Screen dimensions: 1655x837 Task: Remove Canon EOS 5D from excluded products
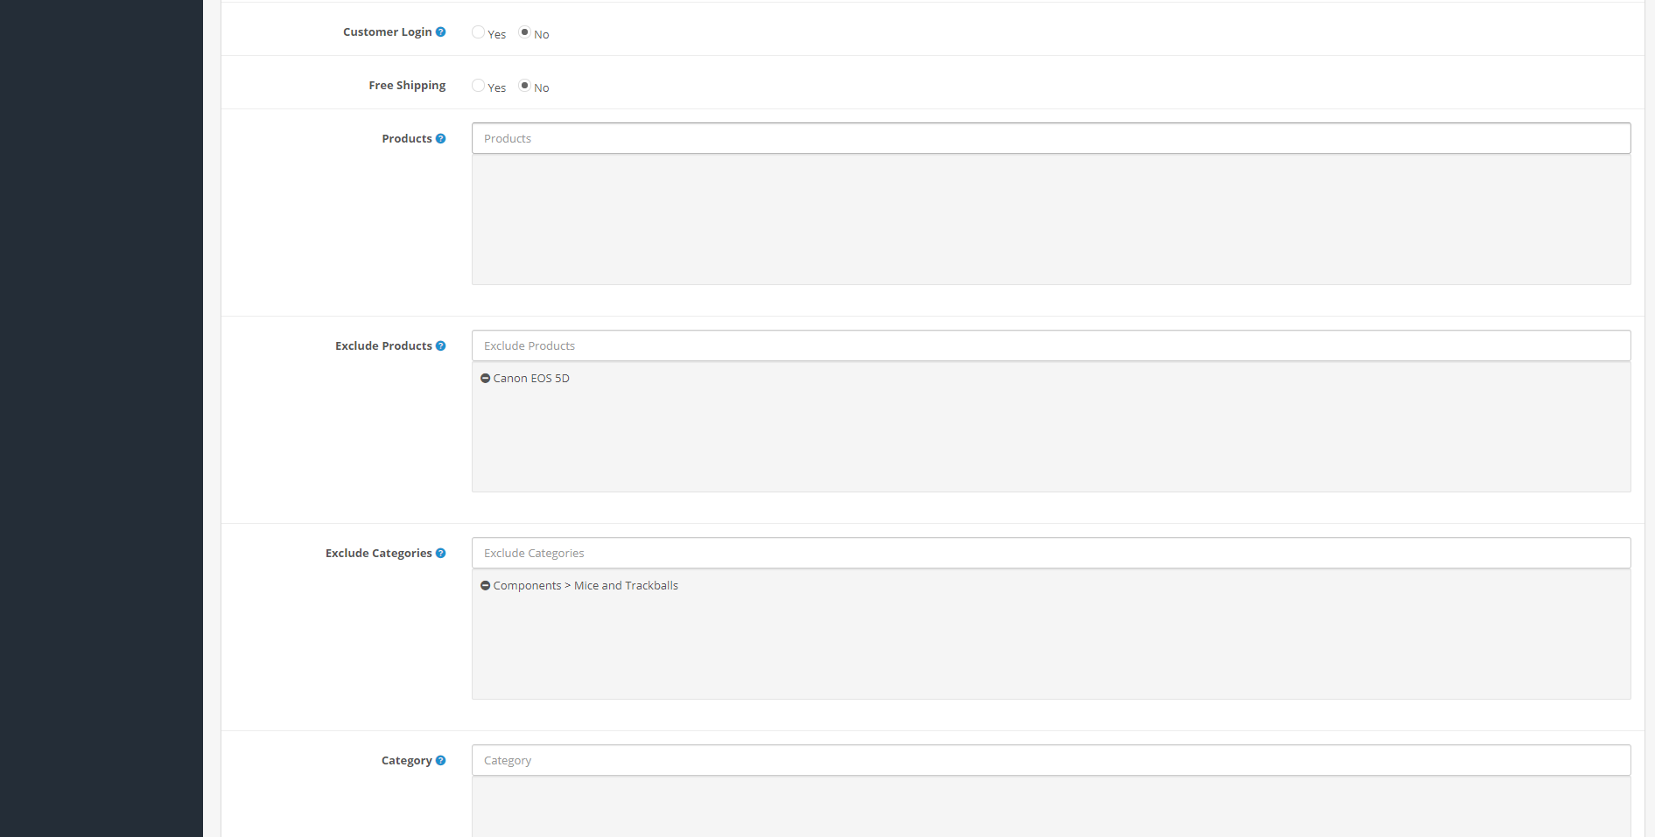click(485, 379)
